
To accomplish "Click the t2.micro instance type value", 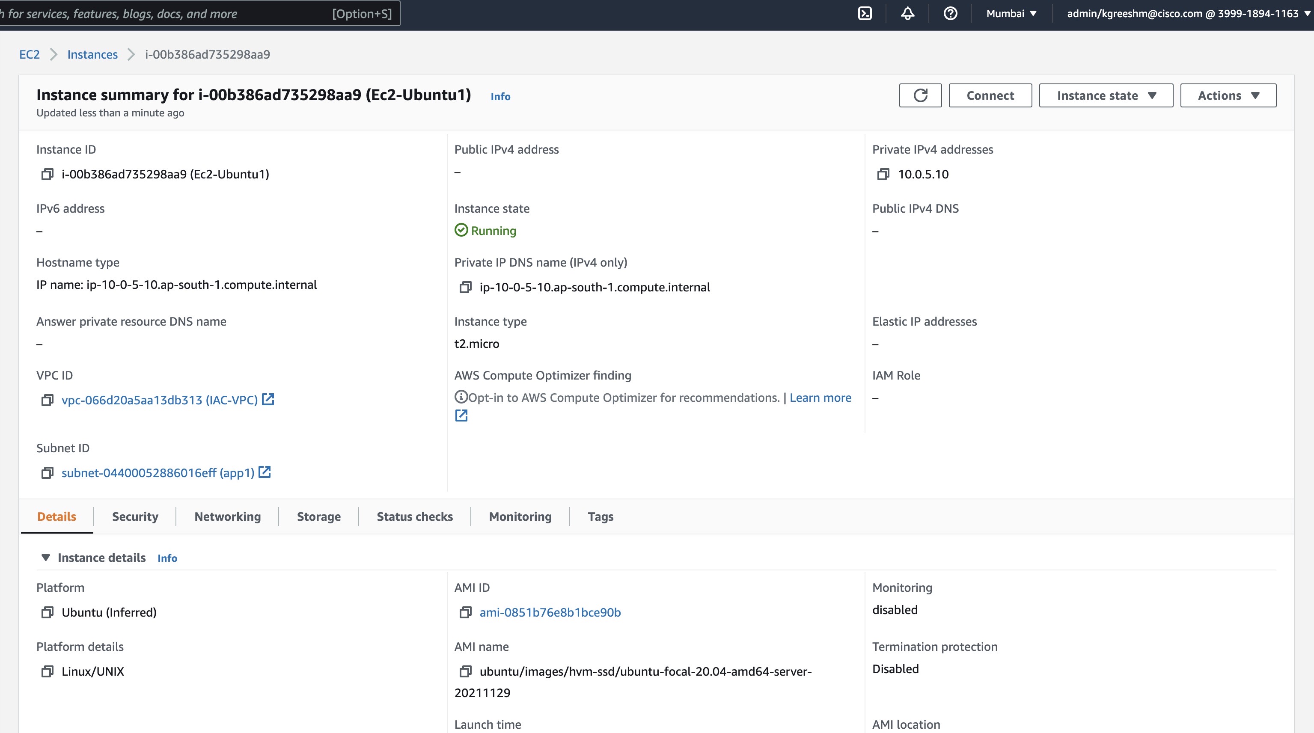I will click(476, 344).
